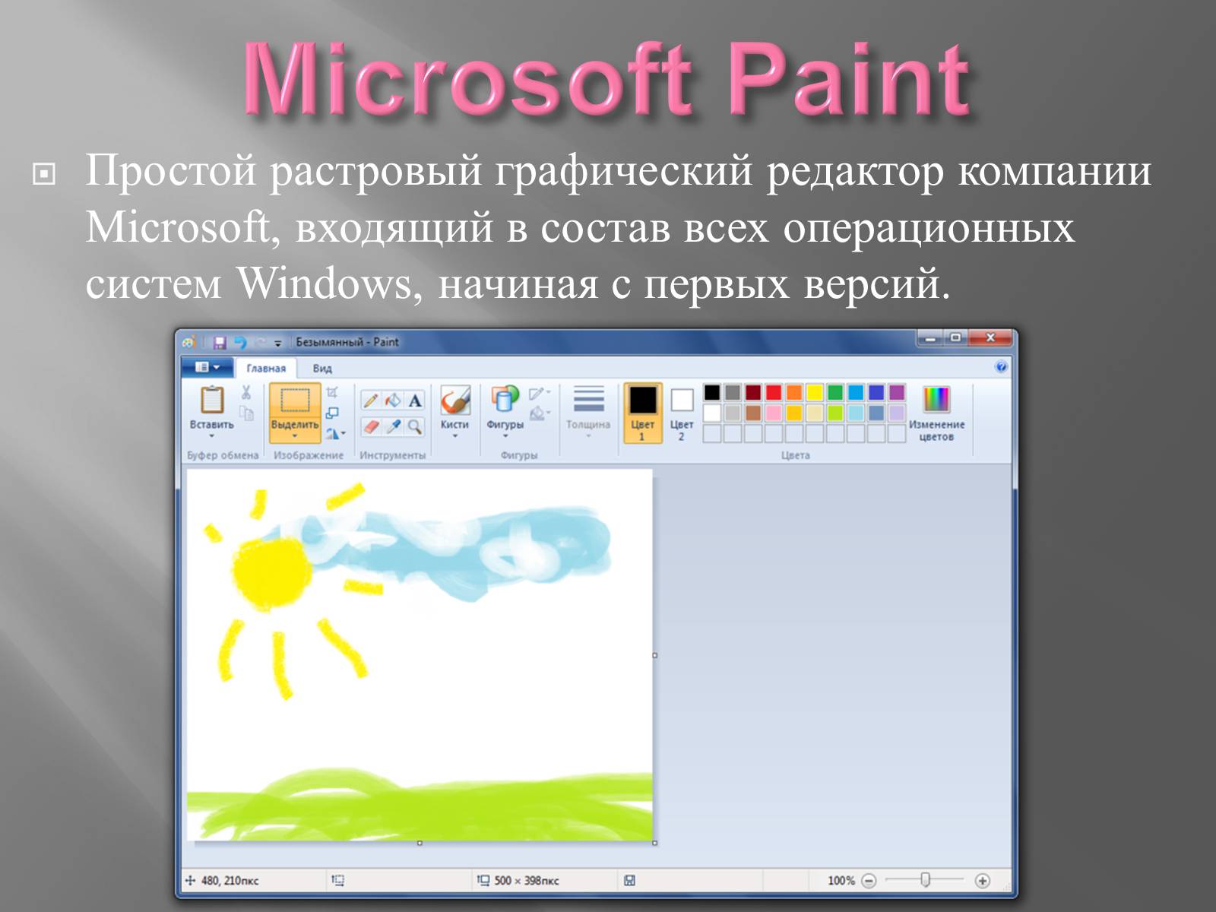The width and height of the screenshot is (1216, 912).
Task: Open the blue Paint file menu button
Action: (x=207, y=367)
